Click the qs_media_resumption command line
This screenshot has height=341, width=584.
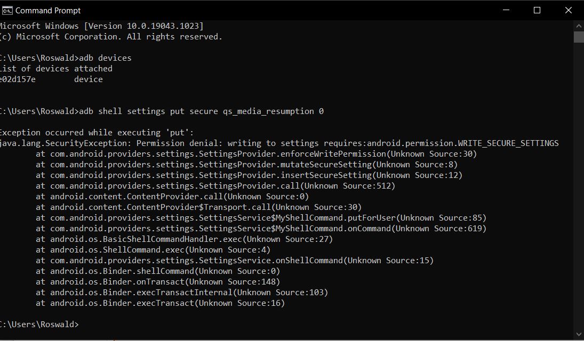162,111
